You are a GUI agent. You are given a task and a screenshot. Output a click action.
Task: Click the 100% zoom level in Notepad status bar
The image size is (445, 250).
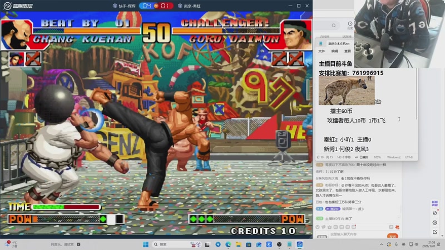click(377, 157)
